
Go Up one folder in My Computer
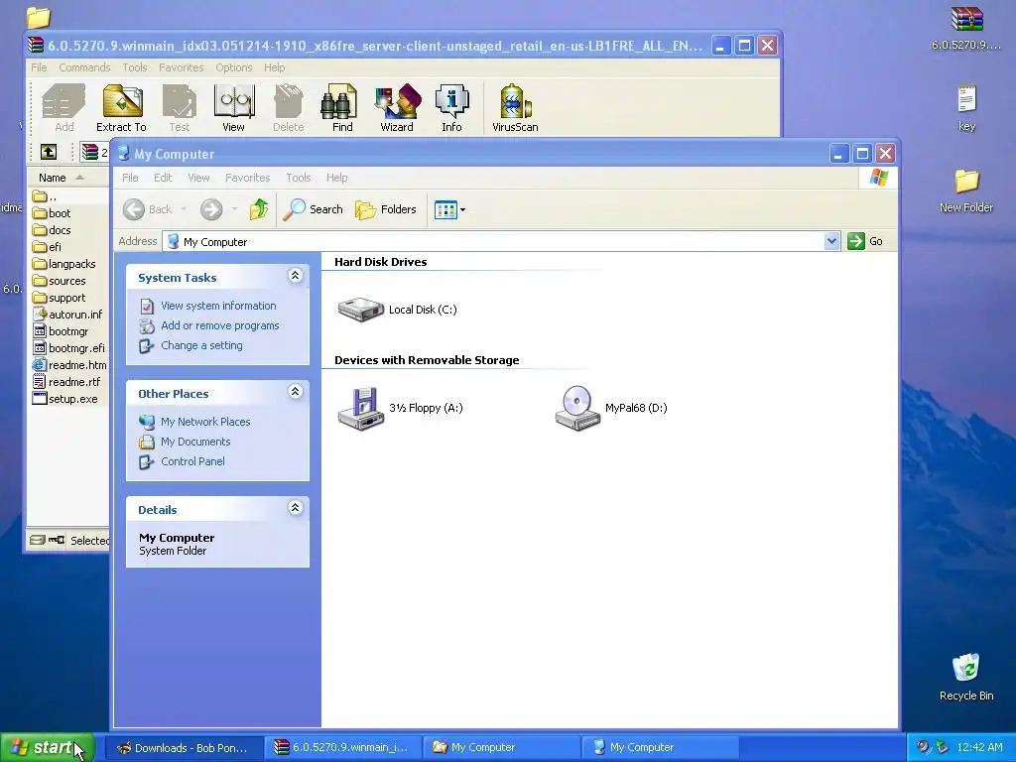pyautogui.click(x=259, y=209)
